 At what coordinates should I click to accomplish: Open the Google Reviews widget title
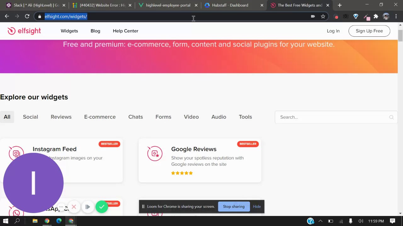point(194,149)
